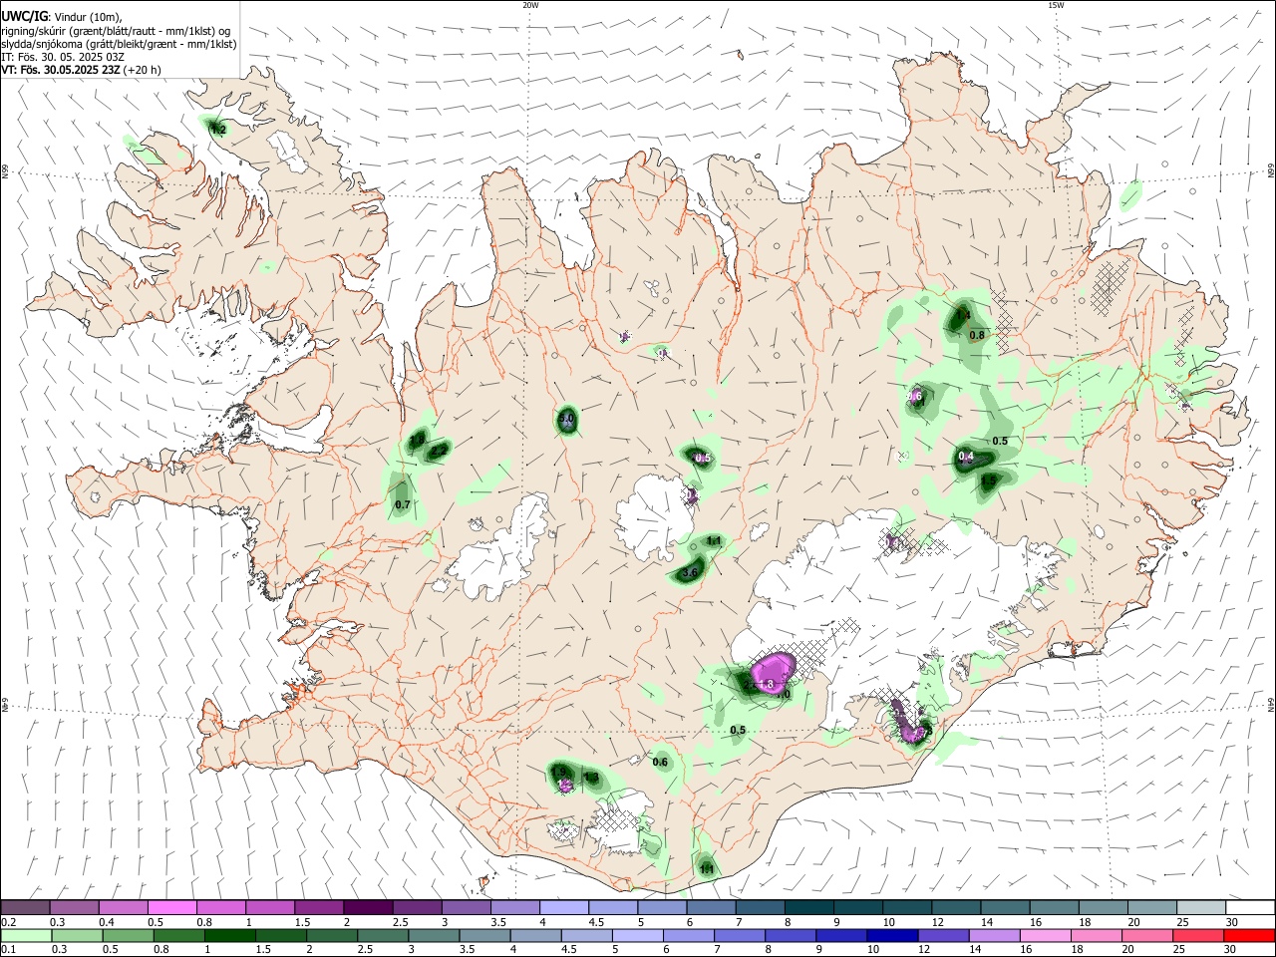Image resolution: width=1276 pixels, height=957 pixels.
Task: Pick the crimson rain swatch labeled 25
Action: click(x=1198, y=935)
